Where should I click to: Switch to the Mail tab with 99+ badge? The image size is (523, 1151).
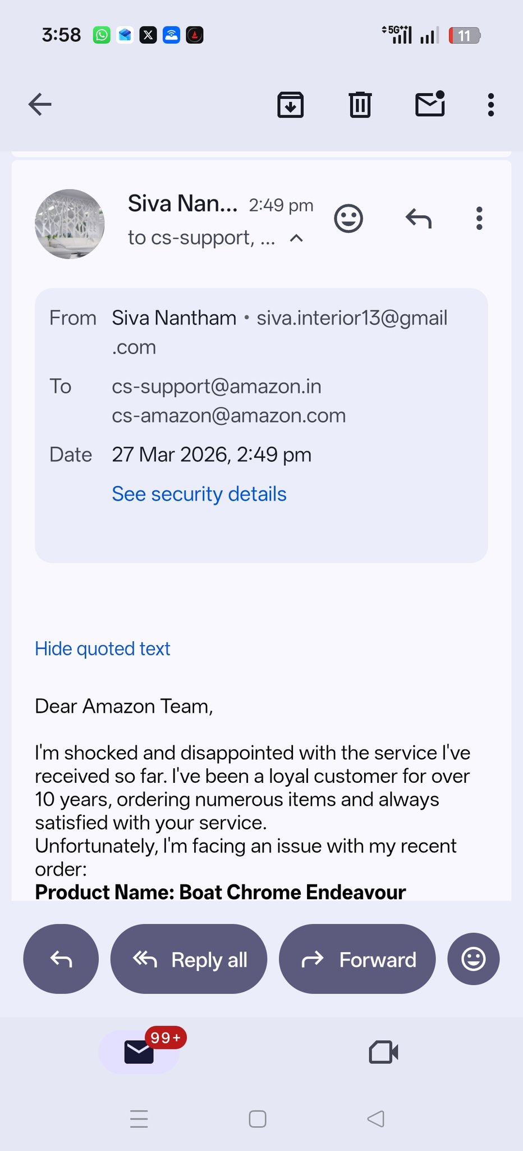140,1052
